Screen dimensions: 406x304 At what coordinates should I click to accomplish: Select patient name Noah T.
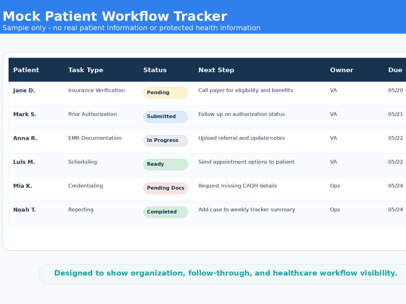[x=25, y=210]
